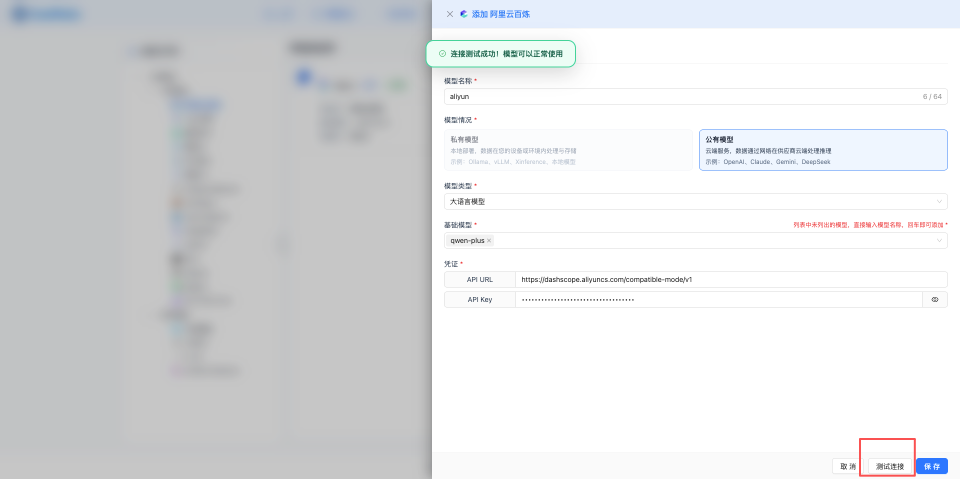The image size is (960, 479).
Task: Close the 添加 阿里云百炼 drawer
Action: 449,14
